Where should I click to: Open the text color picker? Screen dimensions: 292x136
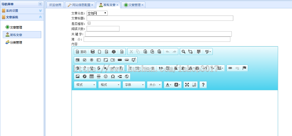coord(168,85)
